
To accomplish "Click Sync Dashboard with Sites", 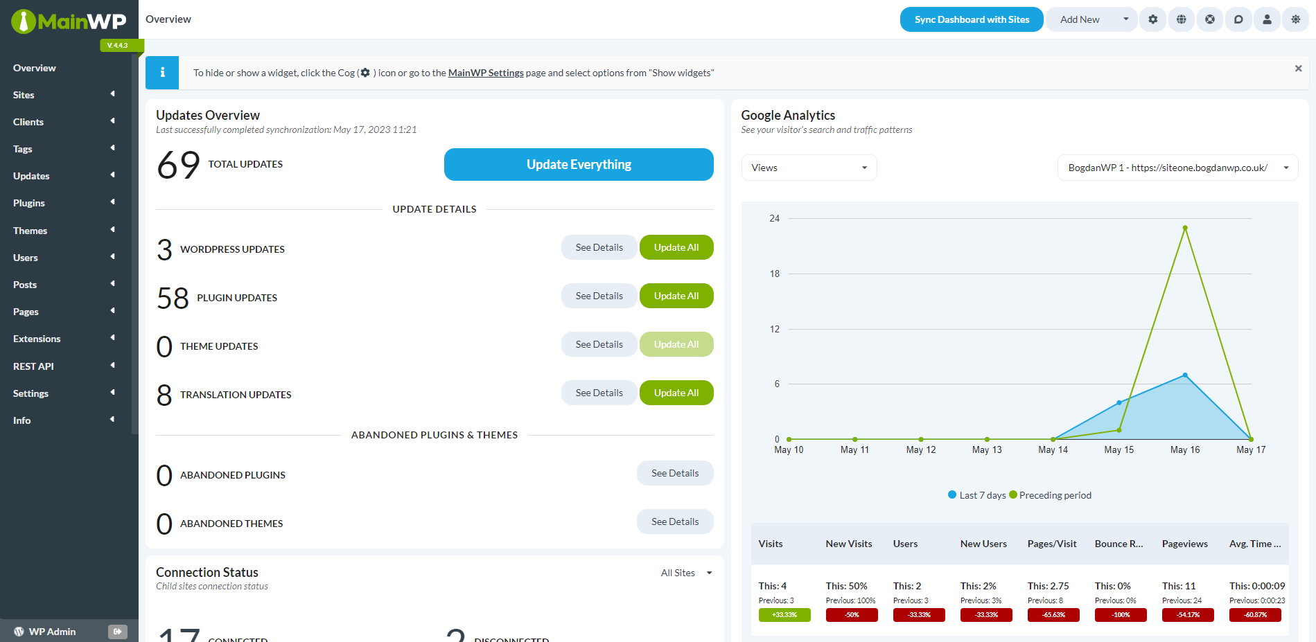I will [972, 19].
